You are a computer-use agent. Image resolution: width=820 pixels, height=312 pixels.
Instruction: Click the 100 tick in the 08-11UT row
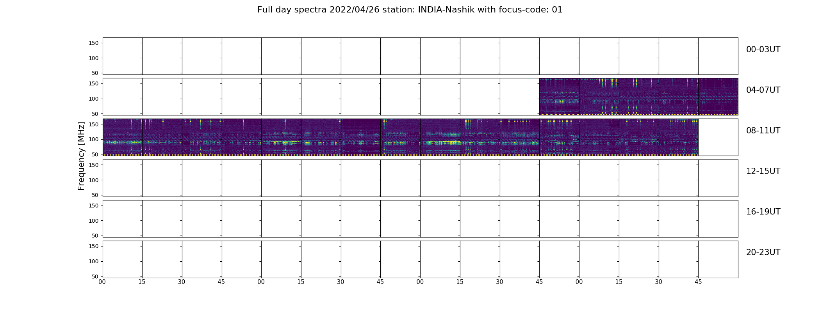coord(94,139)
